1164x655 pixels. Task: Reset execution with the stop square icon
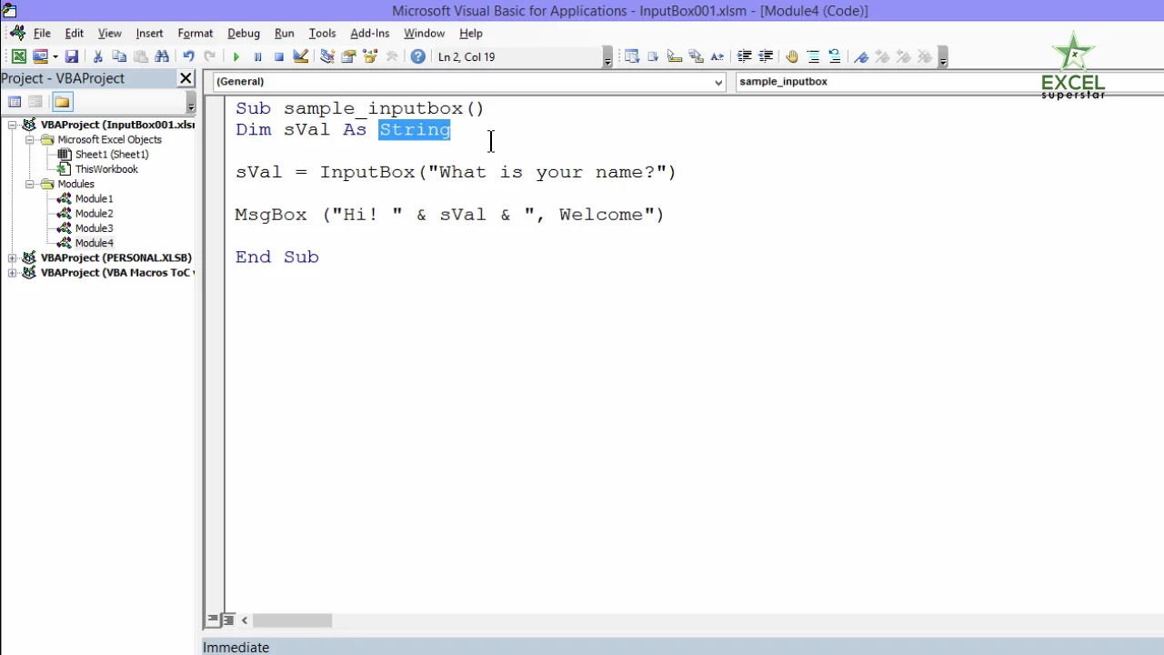(x=279, y=56)
